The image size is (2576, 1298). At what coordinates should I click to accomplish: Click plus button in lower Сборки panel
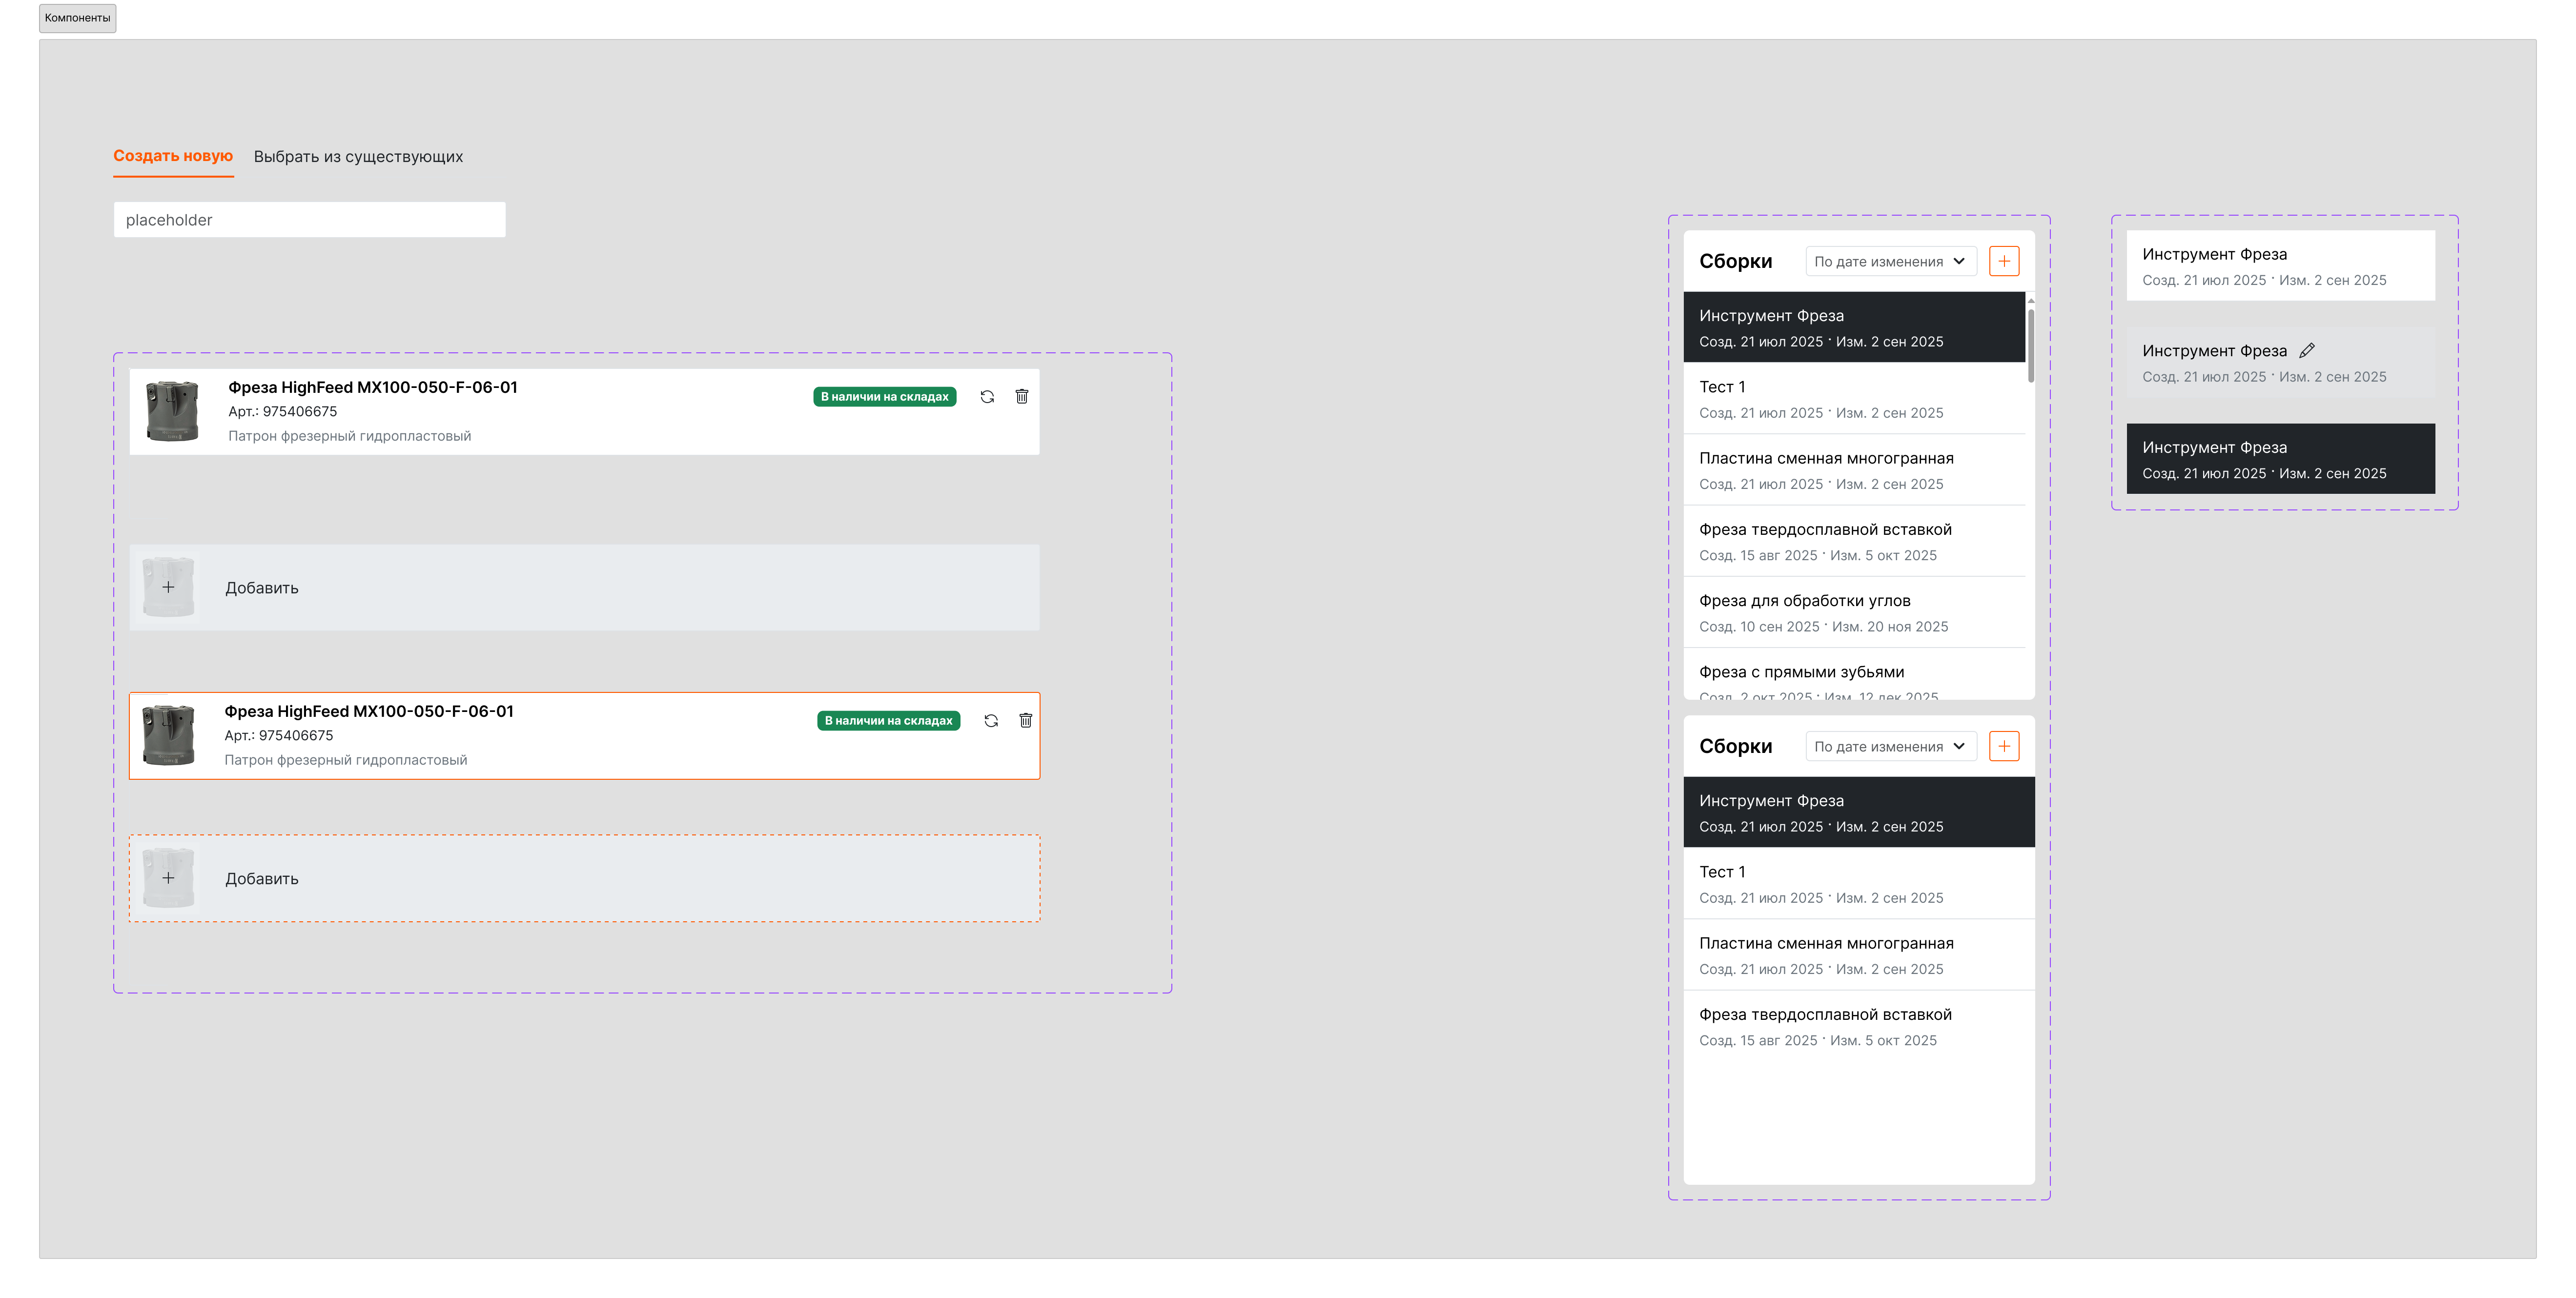tap(2004, 746)
